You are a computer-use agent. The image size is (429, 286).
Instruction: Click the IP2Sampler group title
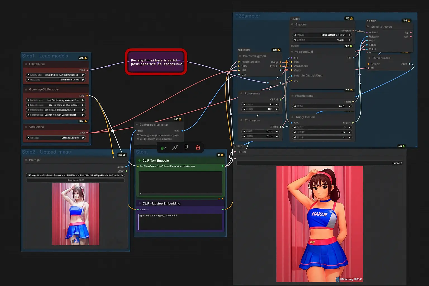pyautogui.click(x=247, y=16)
